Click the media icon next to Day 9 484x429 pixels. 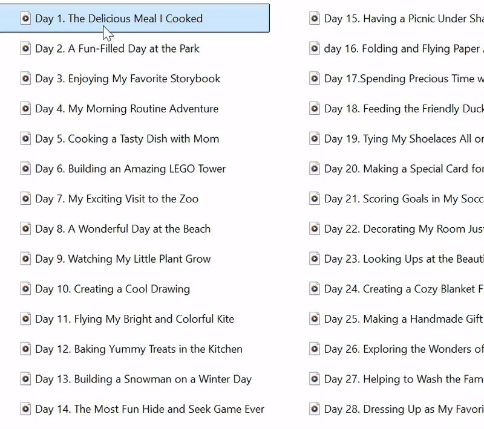pyautogui.click(x=25, y=259)
